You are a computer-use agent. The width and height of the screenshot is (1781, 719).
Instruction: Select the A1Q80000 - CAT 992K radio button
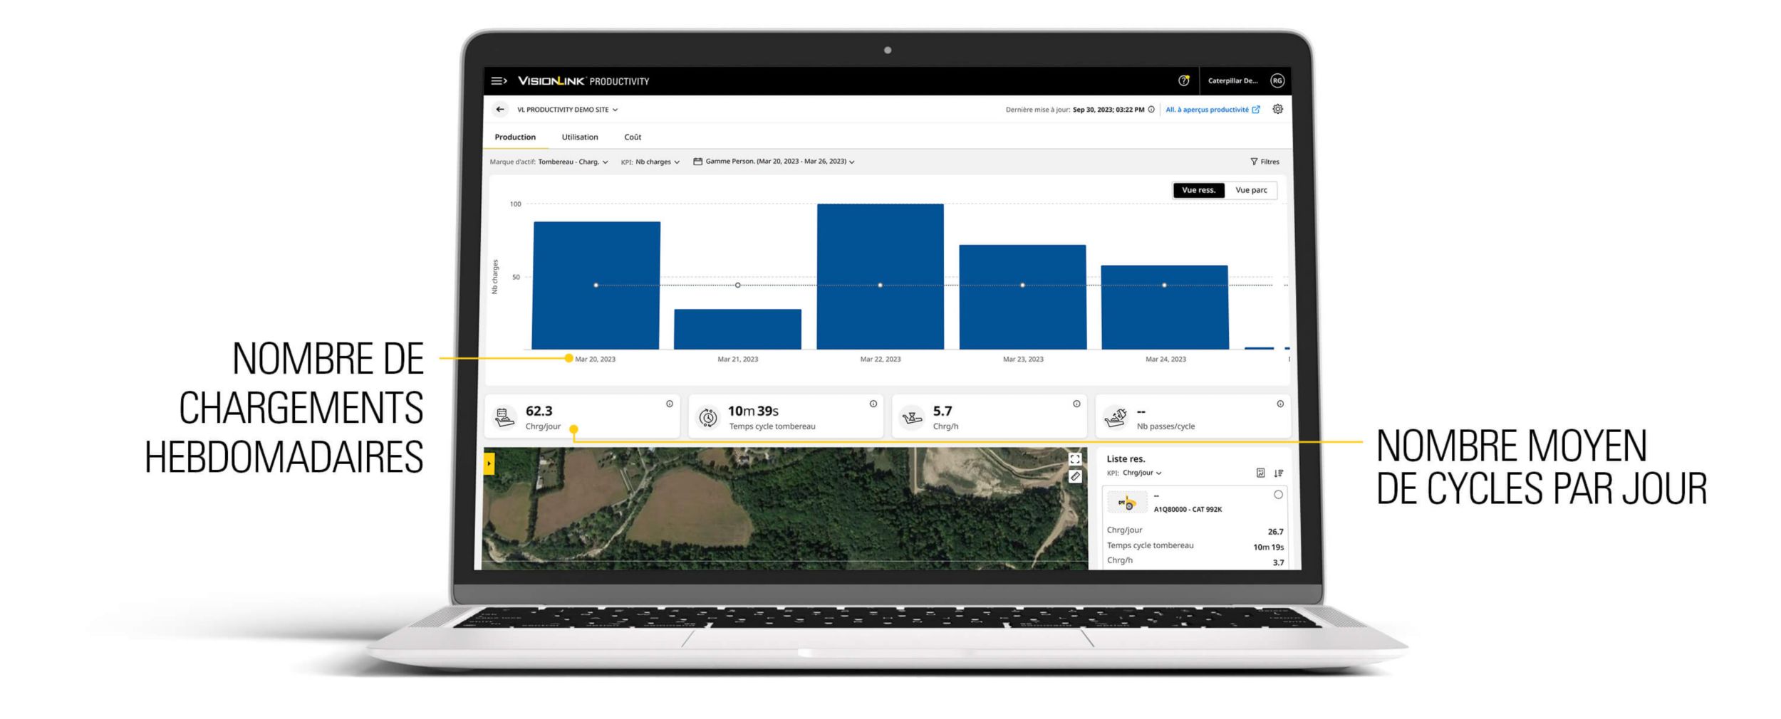pos(1278,495)
